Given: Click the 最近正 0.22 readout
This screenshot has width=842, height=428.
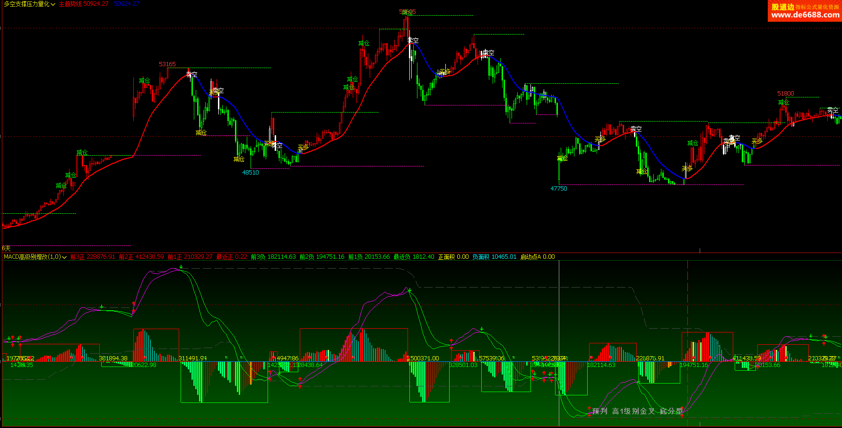Looking at the screenshot, I should pyautogui.click(x=232, y=257).
